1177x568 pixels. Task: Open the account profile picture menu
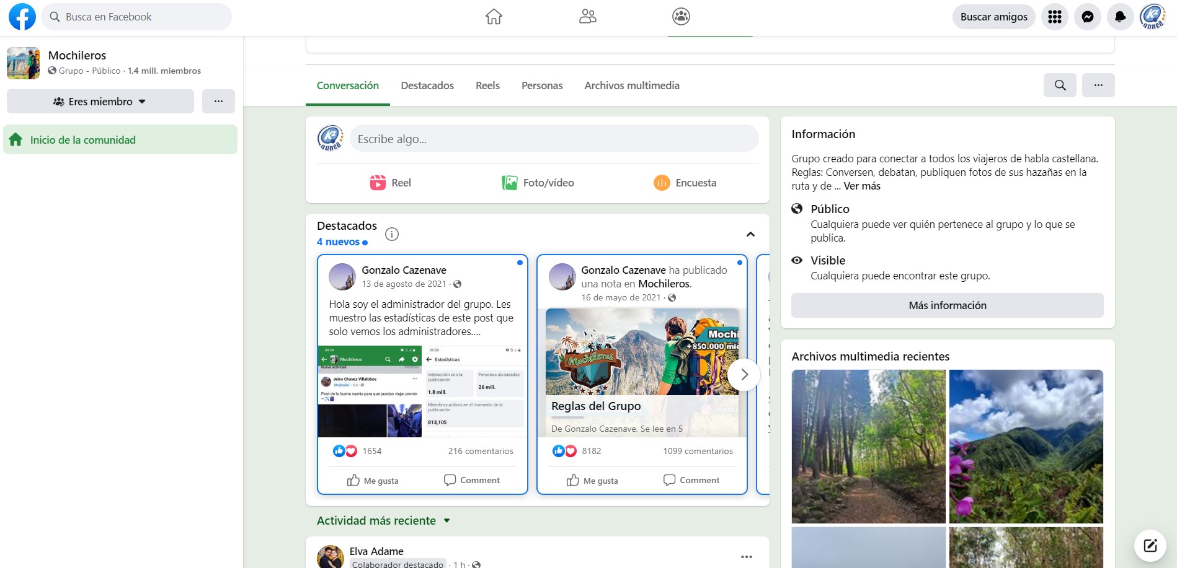coord(1153,17)
